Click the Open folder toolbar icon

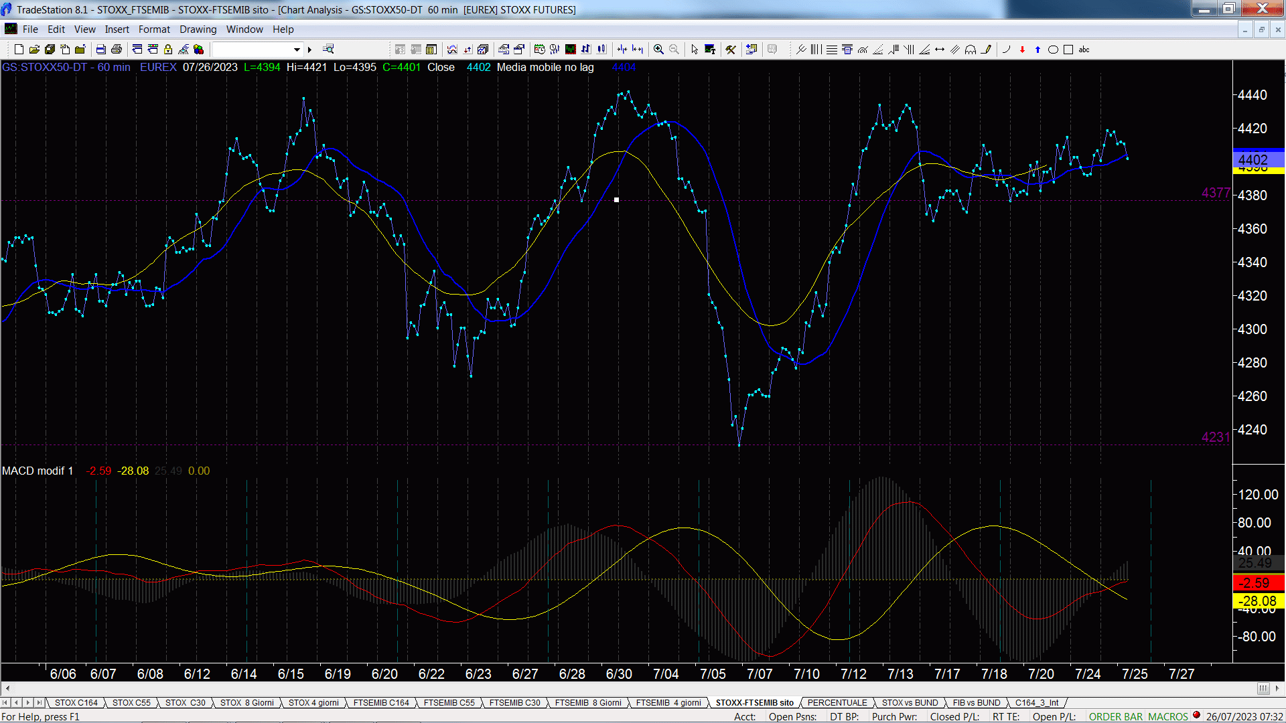[x=34, y=50]
